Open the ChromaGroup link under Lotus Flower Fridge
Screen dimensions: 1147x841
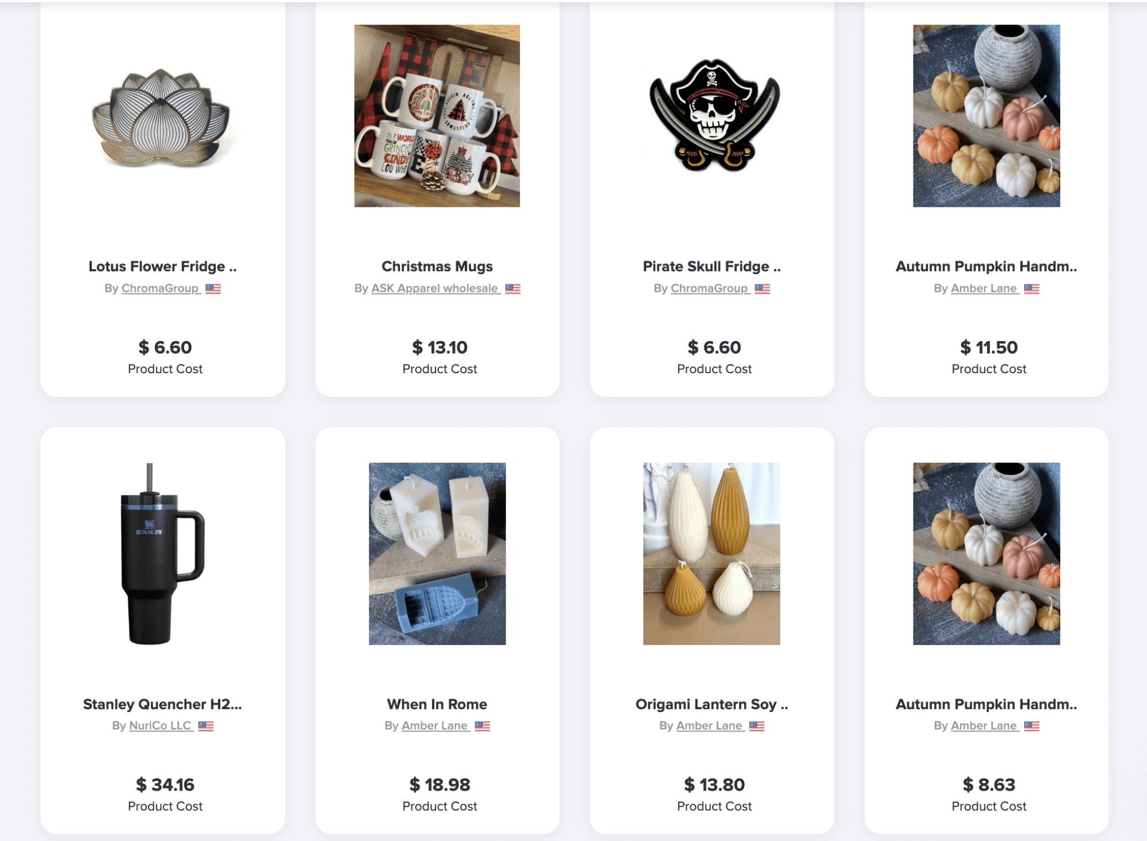[x=160, y=288]
